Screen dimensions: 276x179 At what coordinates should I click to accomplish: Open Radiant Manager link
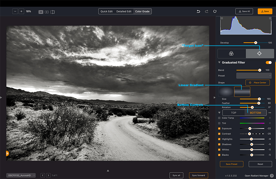click(257, 176)
